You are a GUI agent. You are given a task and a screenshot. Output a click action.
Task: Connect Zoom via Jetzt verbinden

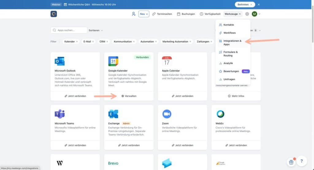(182, 145)
